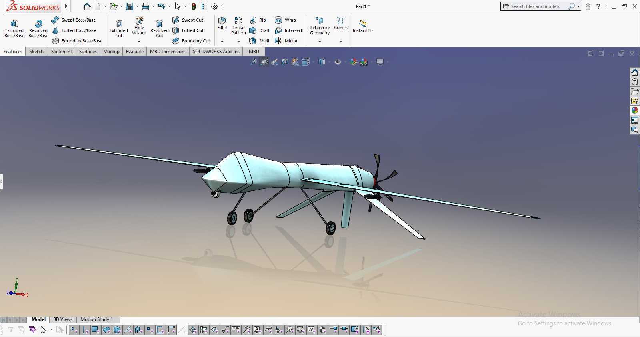Open the Help question mark menu
The height and width of the screenshot is (337, 640).
598,6
